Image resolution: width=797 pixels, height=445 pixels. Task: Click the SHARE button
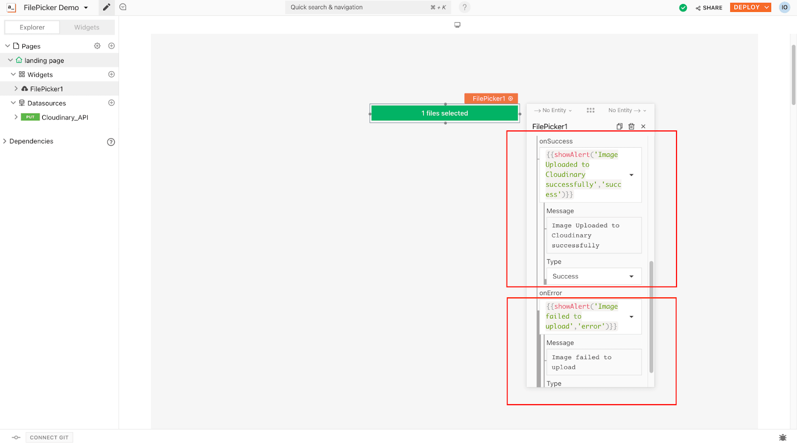(709, 7)
